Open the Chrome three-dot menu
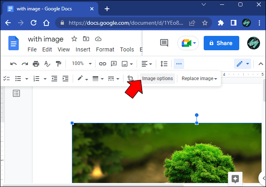Viewport: 266px width, 187px height. tap(259, 23)
